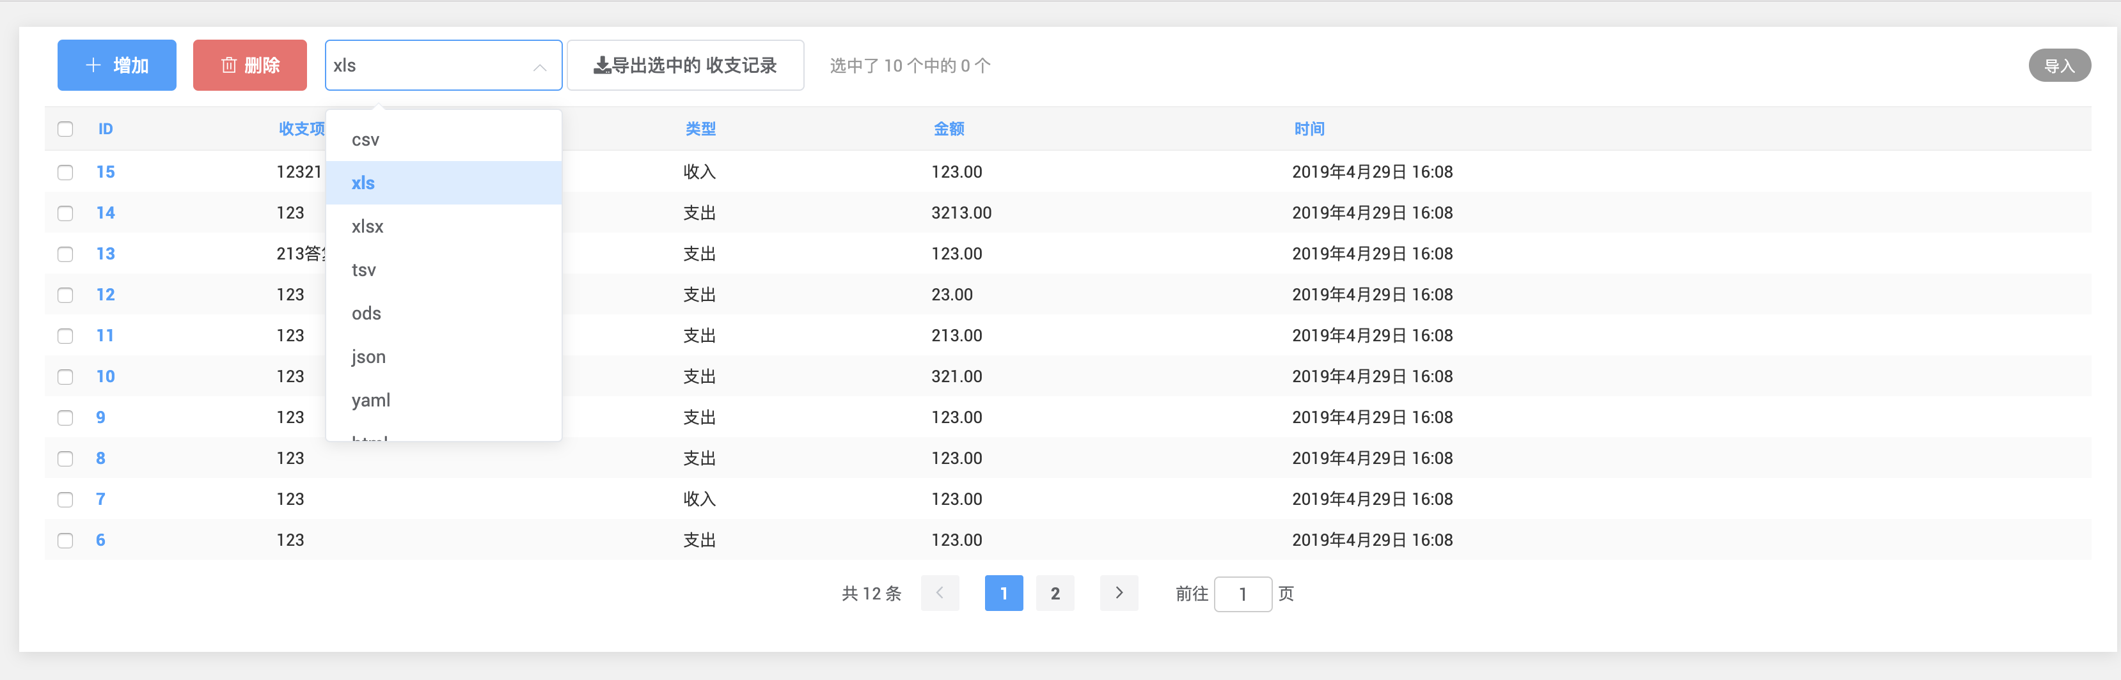Image resolution: width=2121 pixels, height=680 pixels.
Task: Click the plus icon on the 增加 button
Action: click(93, 65)
